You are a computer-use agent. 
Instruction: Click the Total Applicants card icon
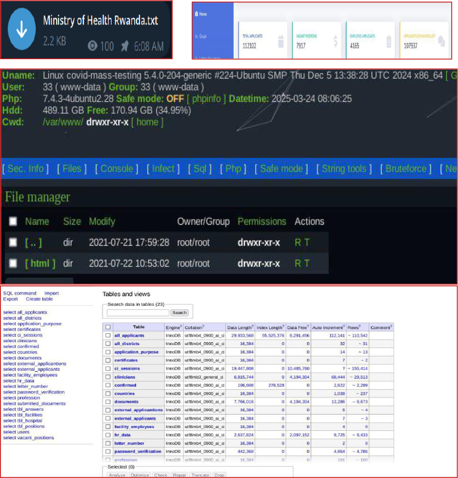281,41
